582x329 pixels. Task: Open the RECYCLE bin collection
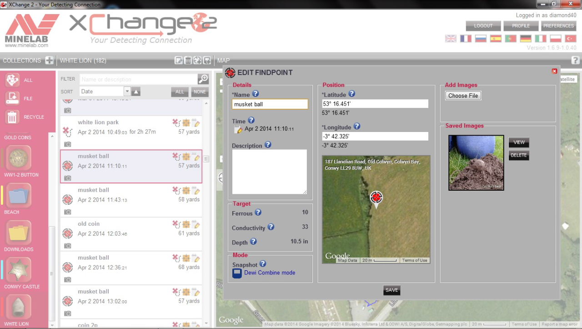point(12,117)
